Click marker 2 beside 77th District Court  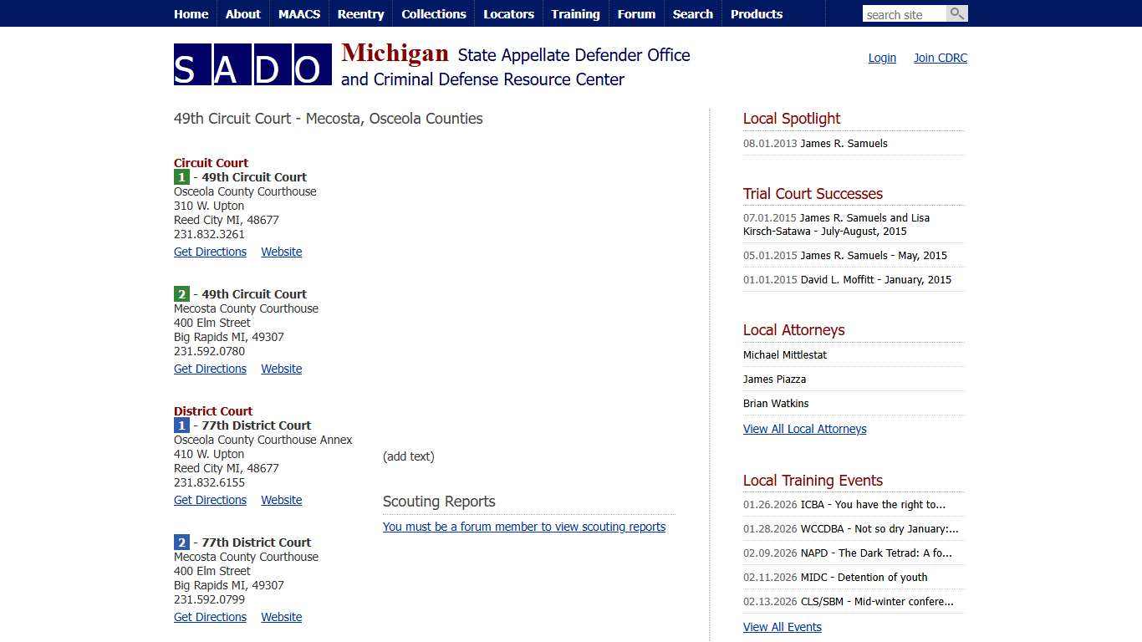tap(181, 542)
